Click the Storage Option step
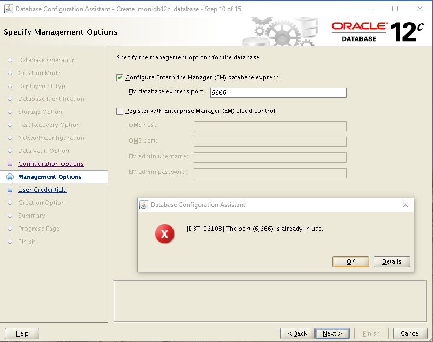Screen dimensions: 433x342 tap(40, 112)
